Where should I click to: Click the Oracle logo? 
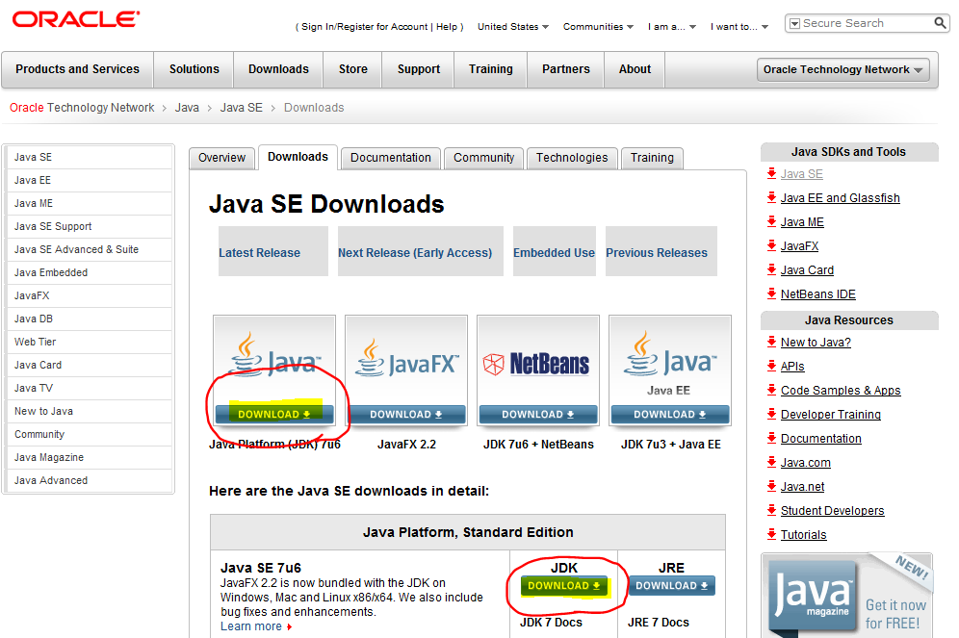tap(76, 19)
